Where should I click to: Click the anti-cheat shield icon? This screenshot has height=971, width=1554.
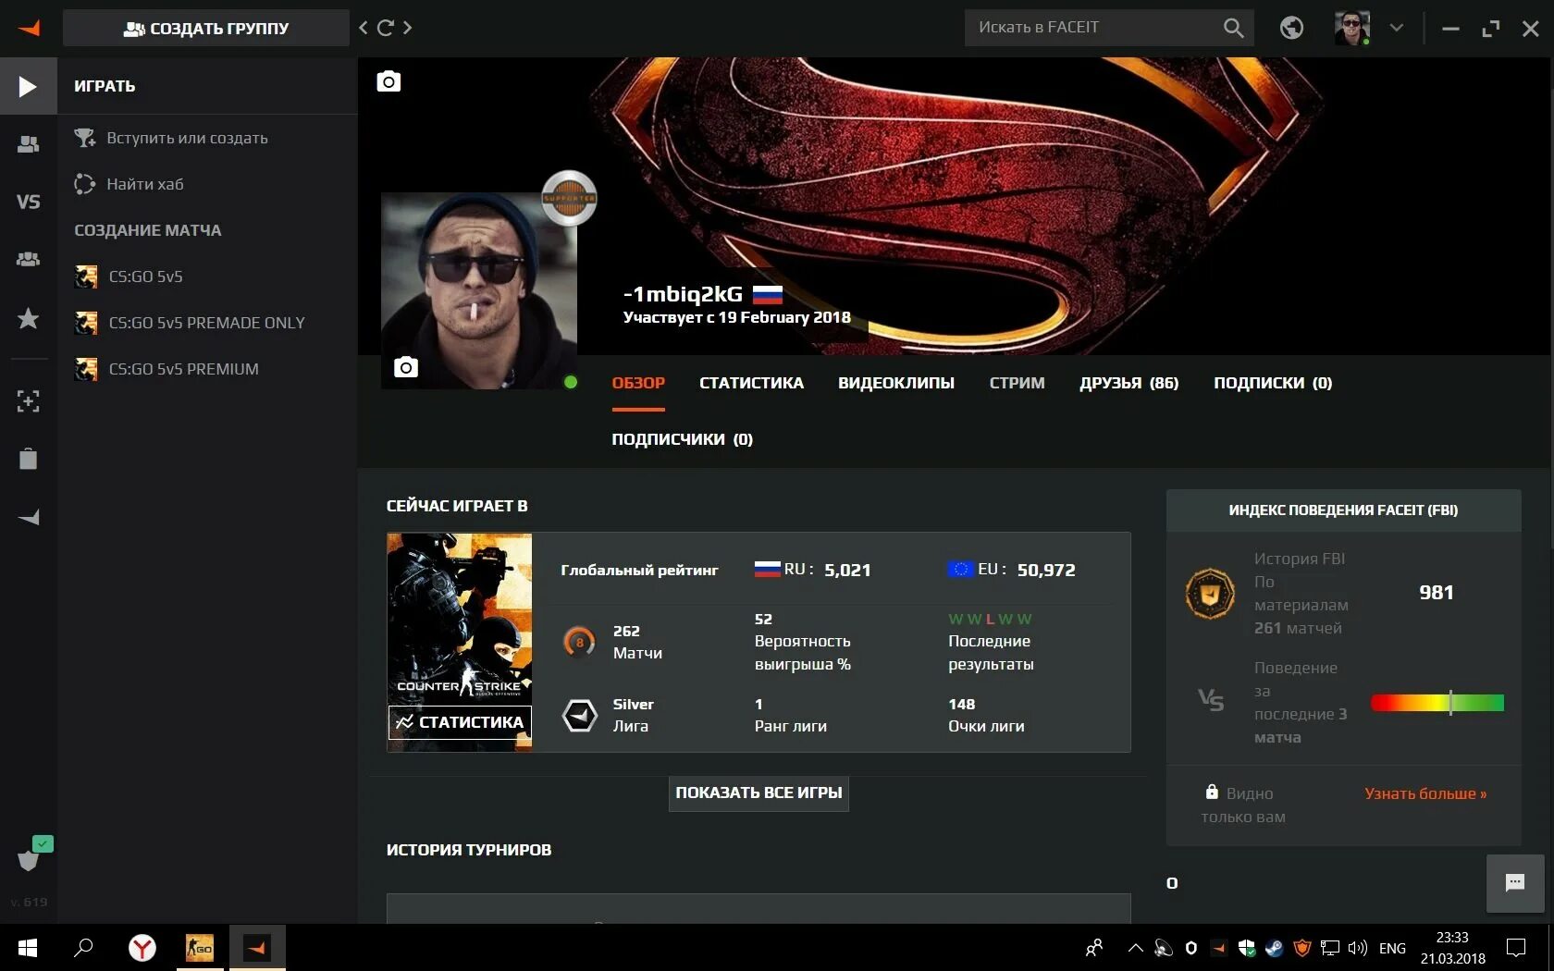(x=29, y=858)
